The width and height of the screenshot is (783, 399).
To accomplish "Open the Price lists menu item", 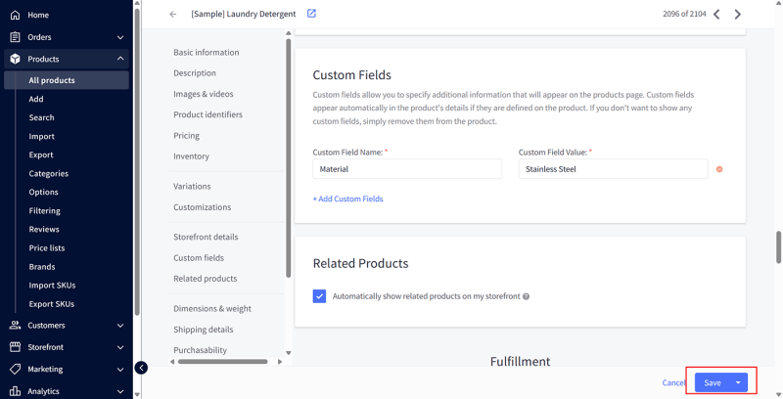I will tap(47, 247).
